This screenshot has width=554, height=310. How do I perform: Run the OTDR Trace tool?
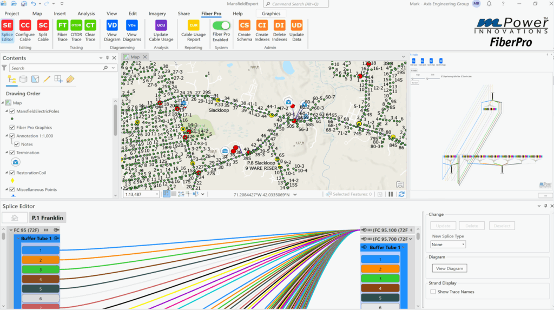(76, 31)
